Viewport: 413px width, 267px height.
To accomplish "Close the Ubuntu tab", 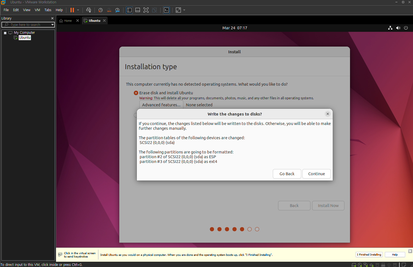I will (x=105, y=21).
